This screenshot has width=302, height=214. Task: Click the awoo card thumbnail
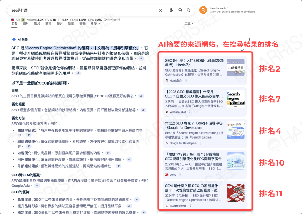236,161
